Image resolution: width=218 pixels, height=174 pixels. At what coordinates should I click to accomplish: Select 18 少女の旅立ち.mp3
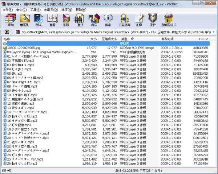click(22, 129)
